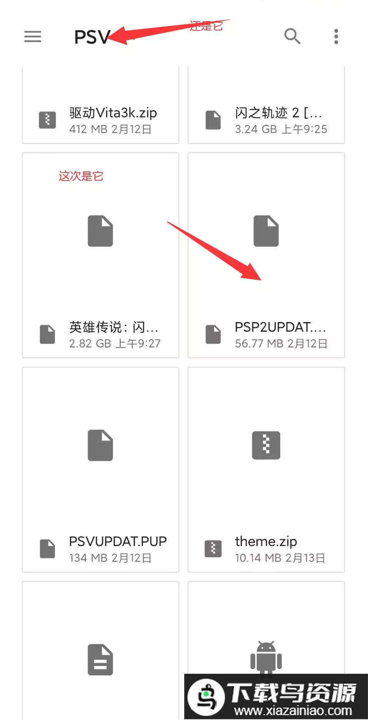
Task: Click the large thumbnail of PSVUPDAT.PUP
Action: [100, 445]
